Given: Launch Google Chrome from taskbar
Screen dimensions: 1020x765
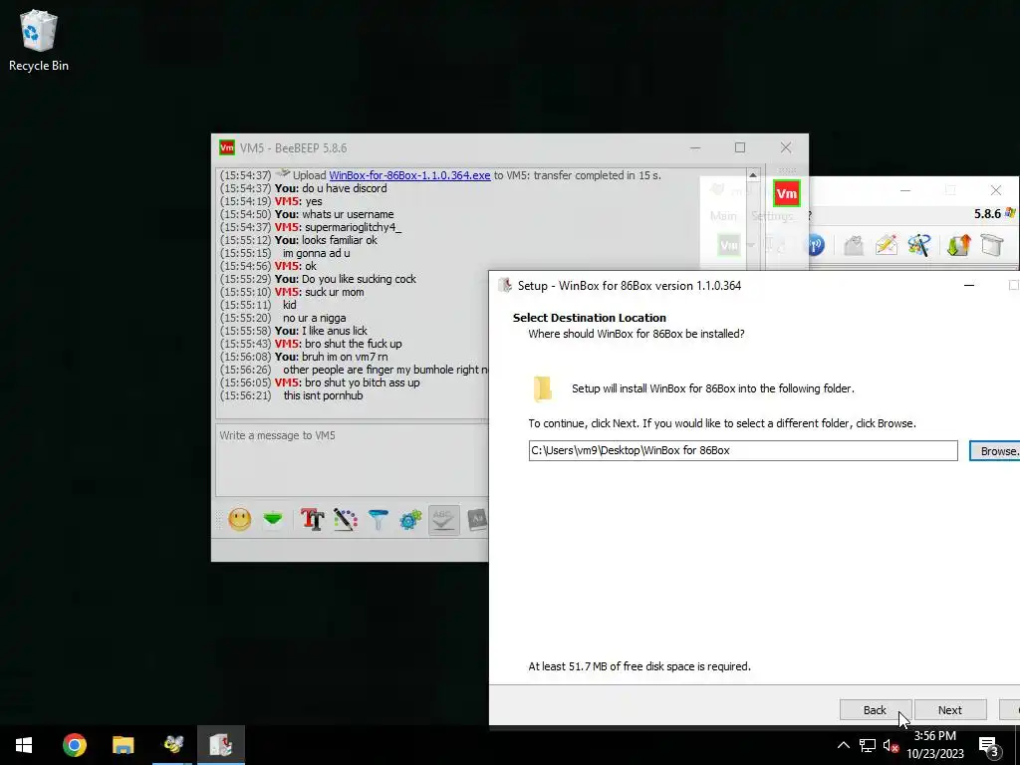Looking at the screenshot, I should (x=74, y=745).
